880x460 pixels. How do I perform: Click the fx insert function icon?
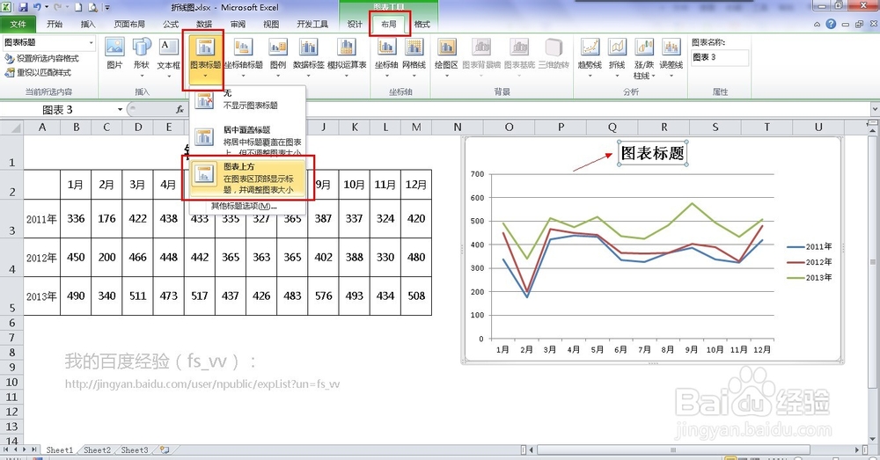(180, 109)
